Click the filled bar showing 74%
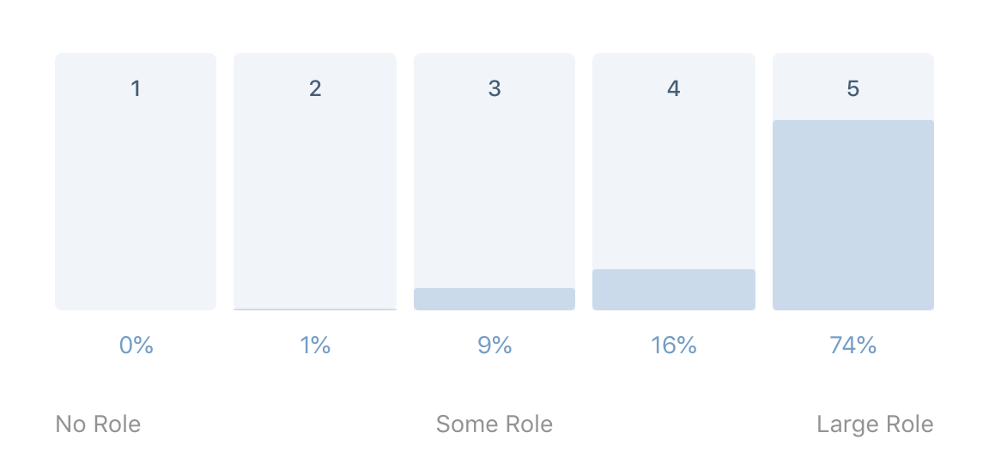The image size is (989, 475). pos(852,215)
